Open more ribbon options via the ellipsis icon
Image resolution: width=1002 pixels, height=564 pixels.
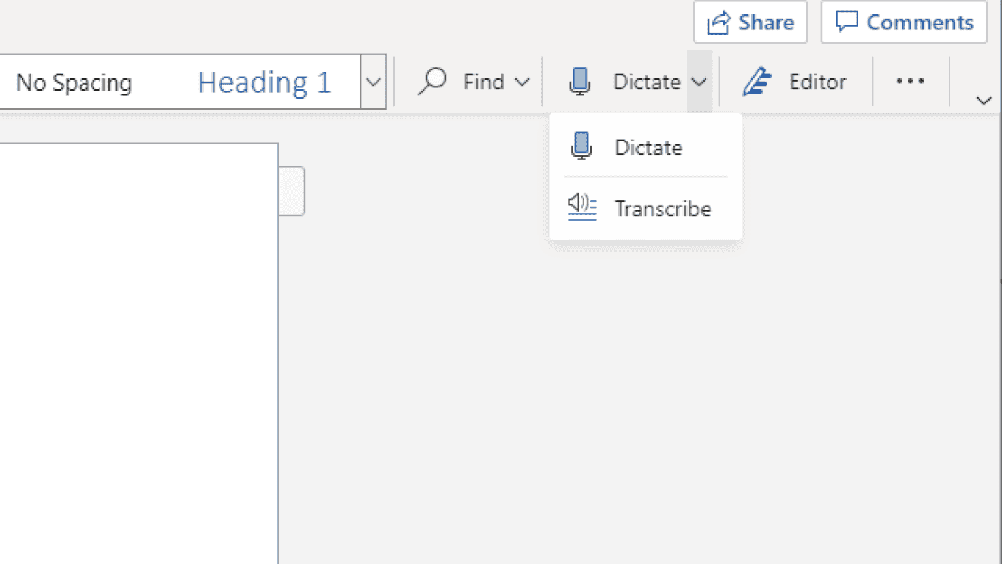[x=909, y=81]
